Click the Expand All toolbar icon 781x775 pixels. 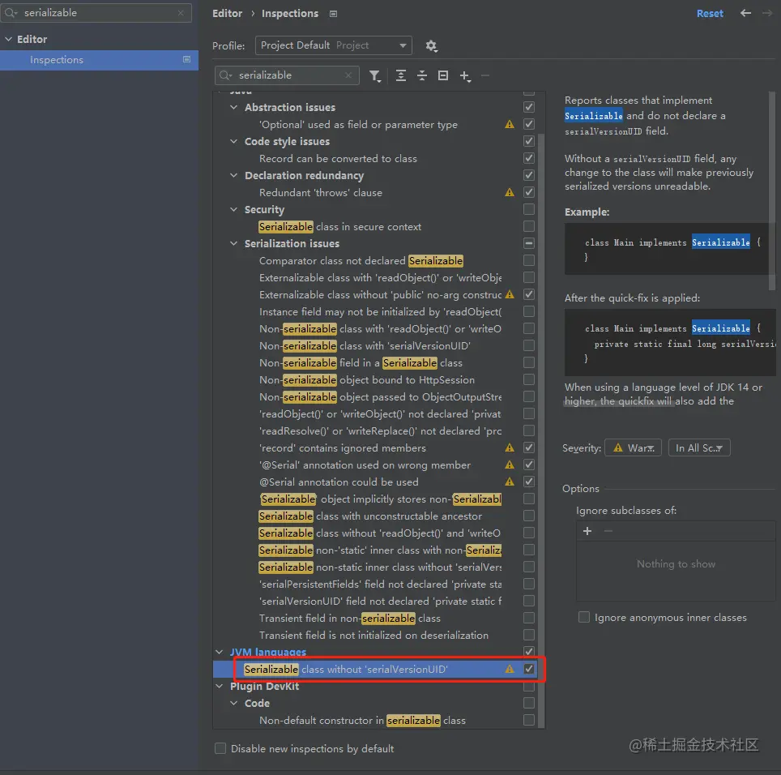pyautogui.click(x=400, y=75)
